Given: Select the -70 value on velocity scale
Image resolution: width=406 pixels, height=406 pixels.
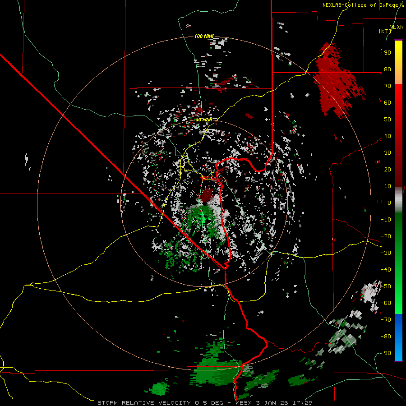Looking at the screenshot, I should pyautogui.click(x=386, y=320).
